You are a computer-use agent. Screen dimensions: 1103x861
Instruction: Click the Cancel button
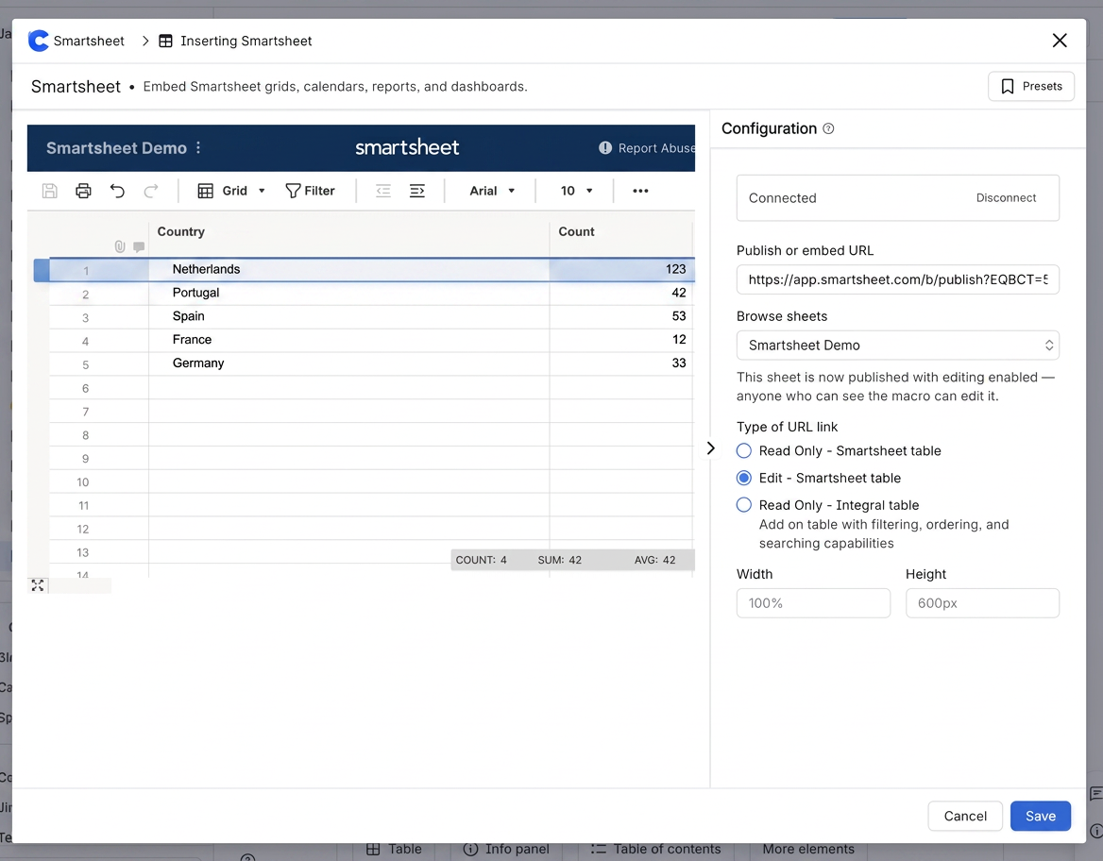coord(964,816)
